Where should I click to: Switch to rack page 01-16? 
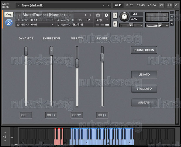pyautogui.click(x=118, y=5)
